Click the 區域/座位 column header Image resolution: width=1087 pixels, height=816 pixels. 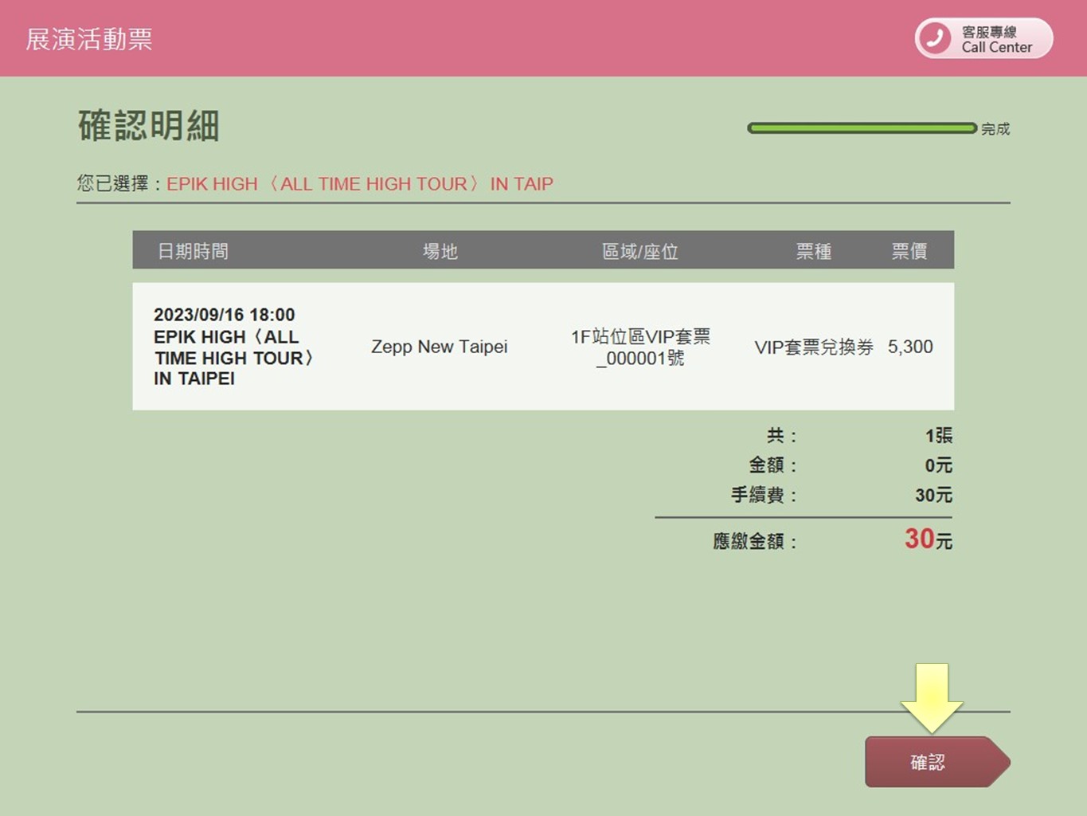coord(639,251)
